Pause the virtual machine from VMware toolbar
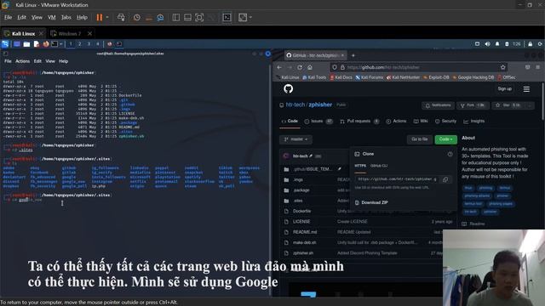Screen dimensions: 545x306 (x=100, y=17)
